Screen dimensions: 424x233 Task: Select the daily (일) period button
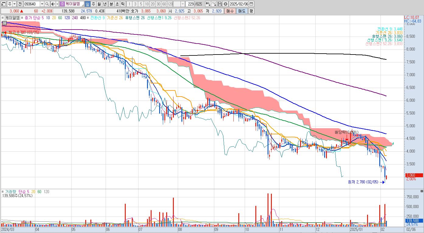tap(87, 4)
